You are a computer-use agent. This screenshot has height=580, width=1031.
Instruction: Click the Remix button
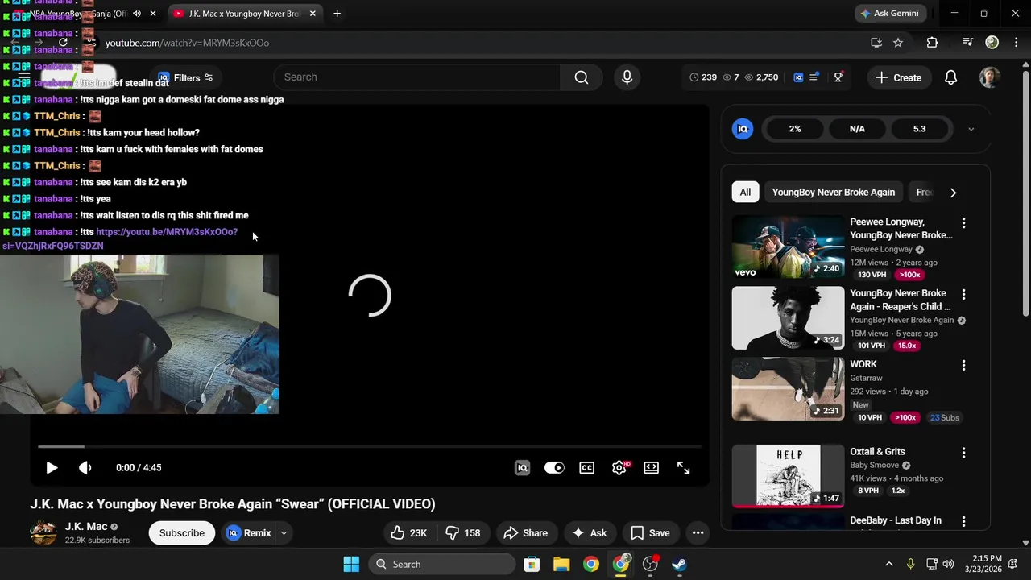click(248, 533)
